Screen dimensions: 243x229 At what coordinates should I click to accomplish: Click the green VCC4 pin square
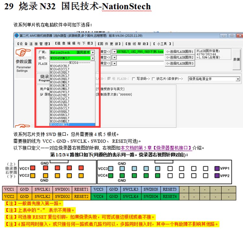(x=111, y=175)
